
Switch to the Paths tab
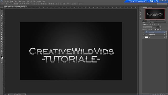click(x=153, y=23)
